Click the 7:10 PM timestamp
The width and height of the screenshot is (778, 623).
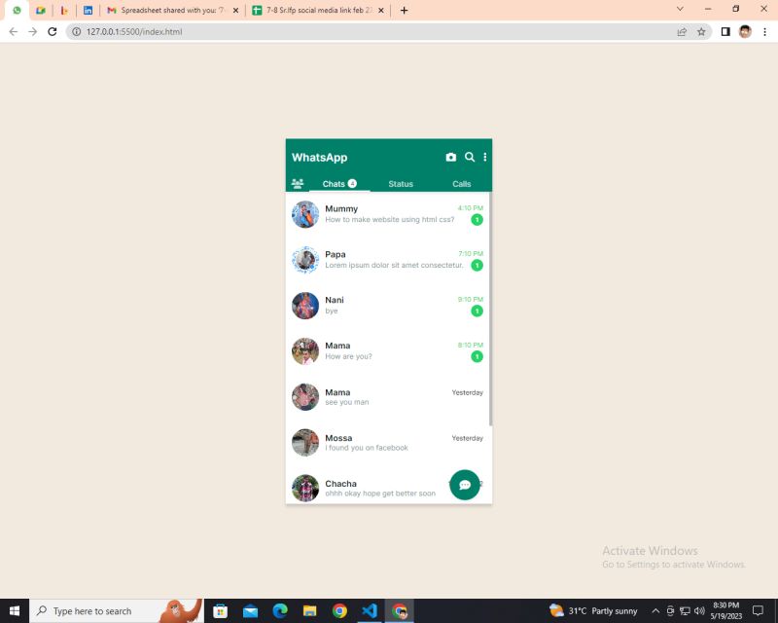click(471, 254)
